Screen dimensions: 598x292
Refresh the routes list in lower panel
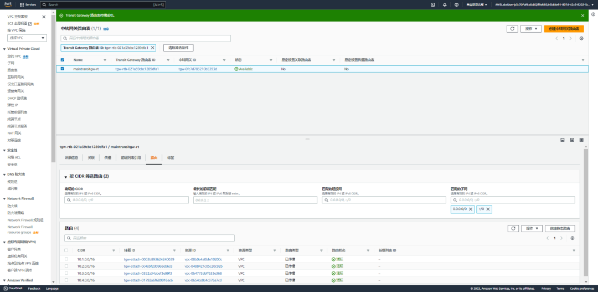(513, 228)
